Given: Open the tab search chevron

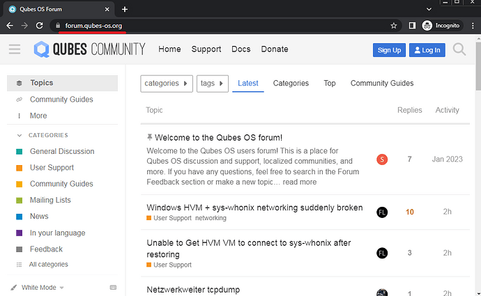Looking at the screenshot, I should (429, 9).
